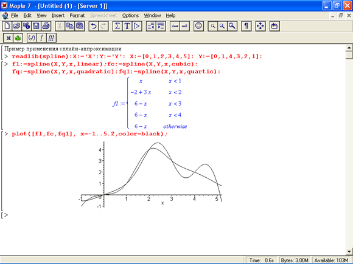353x264 pixels.
Task: Execute current expression with the single ! icon
Action: click(41, 38)
